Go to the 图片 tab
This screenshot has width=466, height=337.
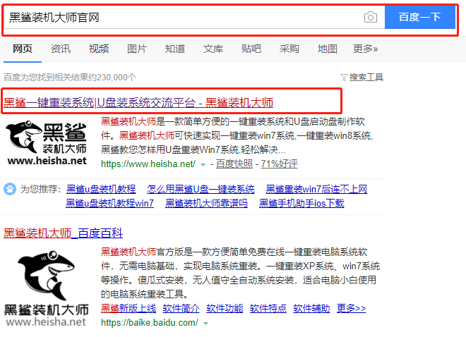click(x=137, y=49)
